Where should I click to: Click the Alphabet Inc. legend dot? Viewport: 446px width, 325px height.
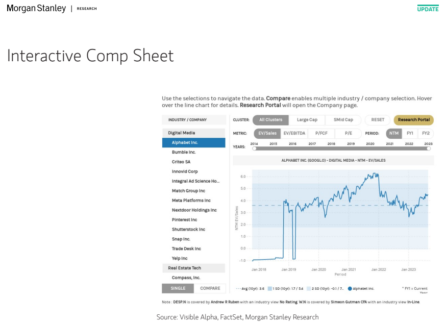350,289
